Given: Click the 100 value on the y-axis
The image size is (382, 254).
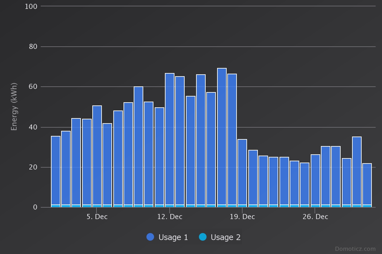Looking at the screenshot, I should (31, 6).
